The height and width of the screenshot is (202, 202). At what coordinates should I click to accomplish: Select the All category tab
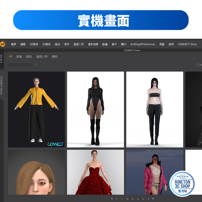click(x=11, y=57)
